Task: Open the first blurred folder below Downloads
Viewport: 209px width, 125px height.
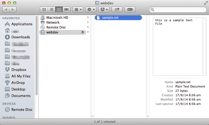Action: [x=17, y=44]
